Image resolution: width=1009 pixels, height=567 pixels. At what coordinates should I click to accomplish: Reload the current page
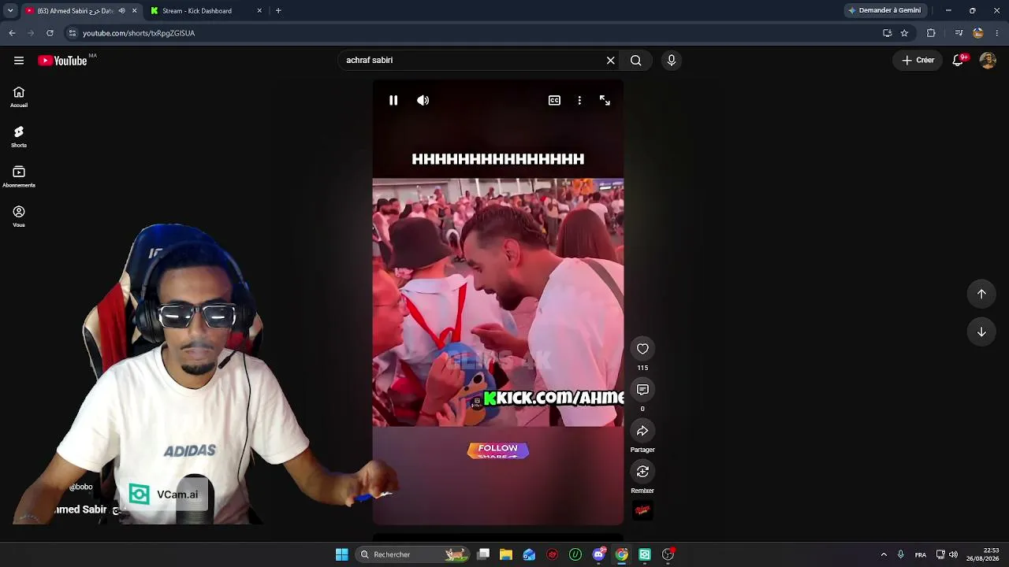click(50, 33)
